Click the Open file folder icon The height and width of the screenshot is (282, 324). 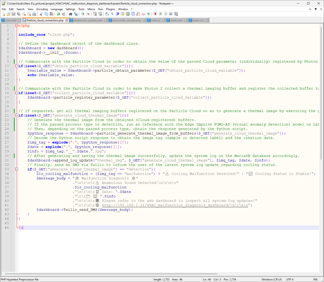(x=8, y=14)
